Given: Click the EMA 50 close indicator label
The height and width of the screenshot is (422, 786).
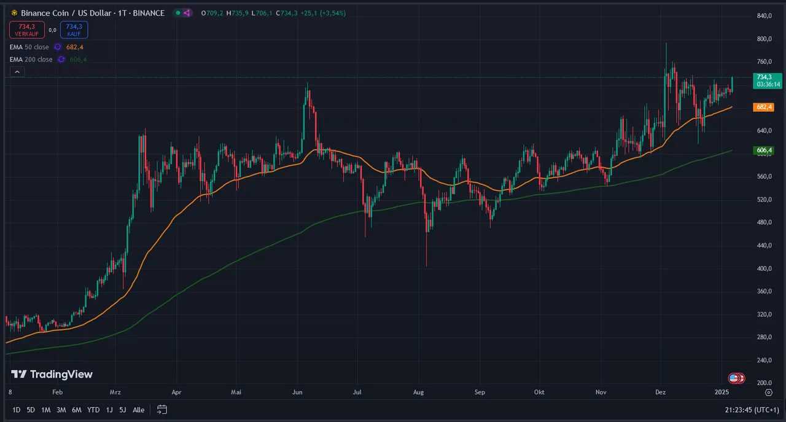Looking at the screenshot, I should point(31,47).
